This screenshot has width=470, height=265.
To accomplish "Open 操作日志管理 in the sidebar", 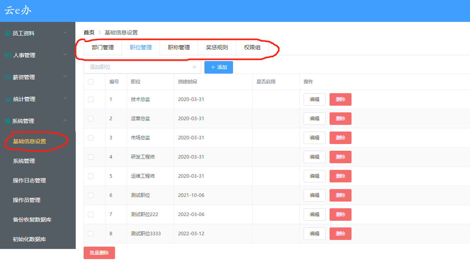I will (29, 180).
